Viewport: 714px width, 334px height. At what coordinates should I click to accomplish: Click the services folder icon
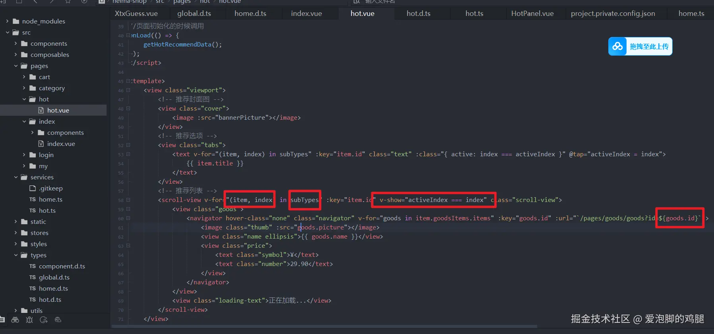pos(24,177)
